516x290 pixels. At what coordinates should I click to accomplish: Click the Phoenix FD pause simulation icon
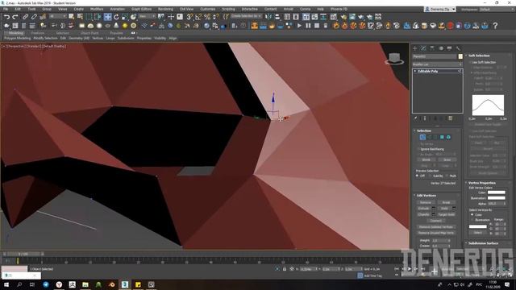[x=308, y=26]
